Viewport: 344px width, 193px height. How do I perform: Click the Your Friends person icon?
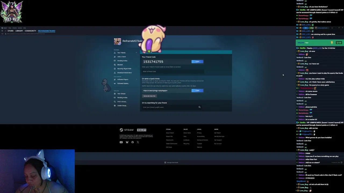click(x=115, y=53)
